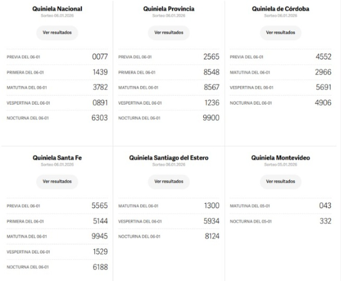Open the Quiniela Nacional heading
The width and height of the screenshot is (341, 281).
click(57, 9)
